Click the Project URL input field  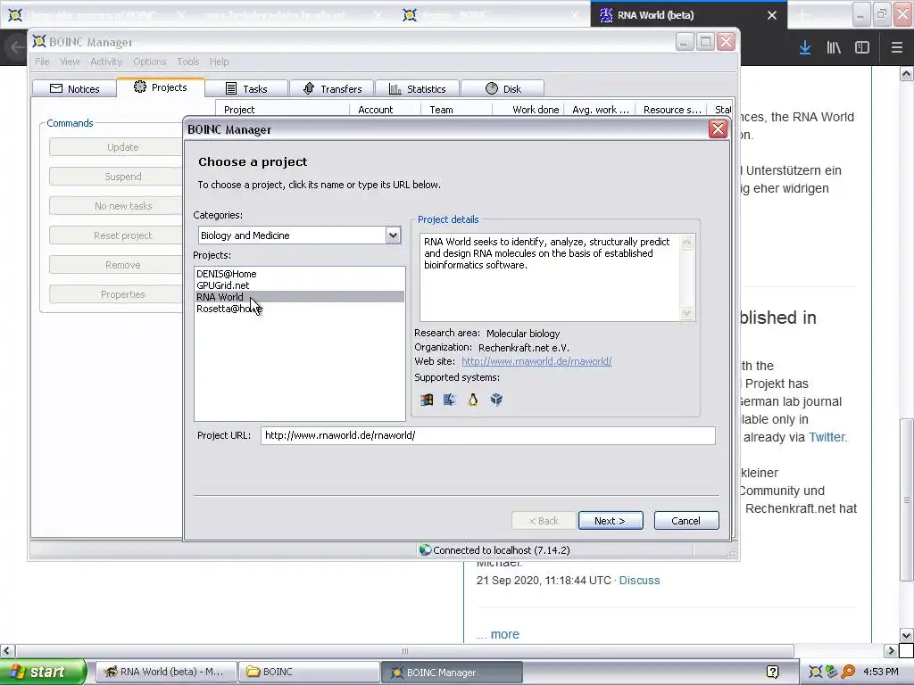tap(488, 435)
